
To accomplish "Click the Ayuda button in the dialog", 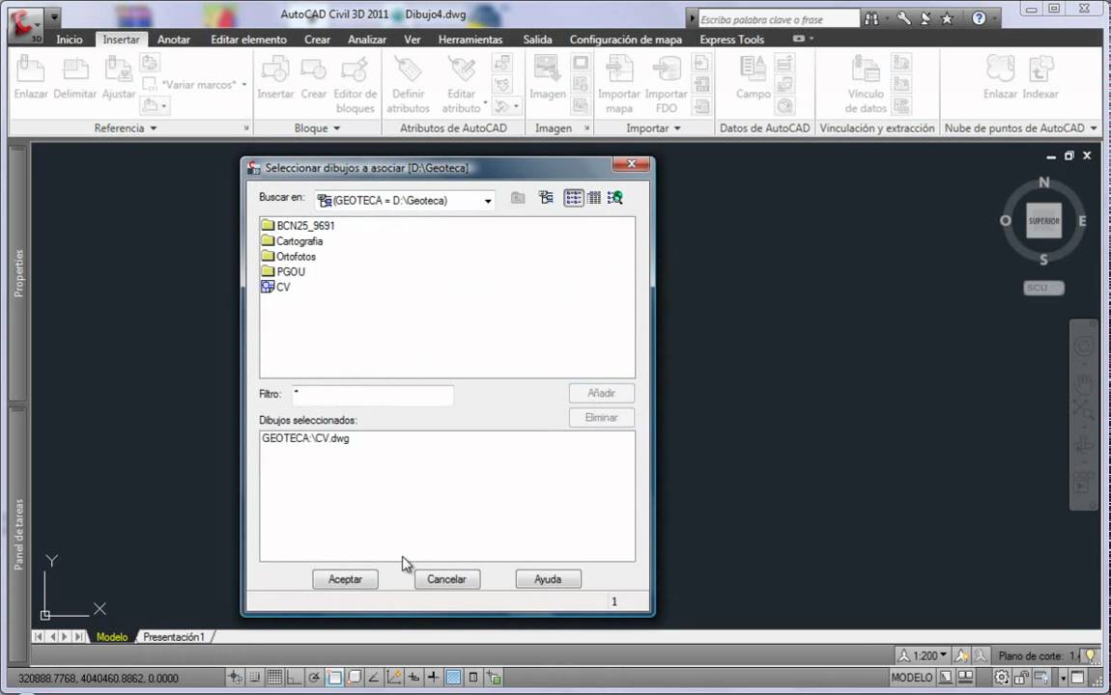I will pyautogui.click(x=548, y=579).
